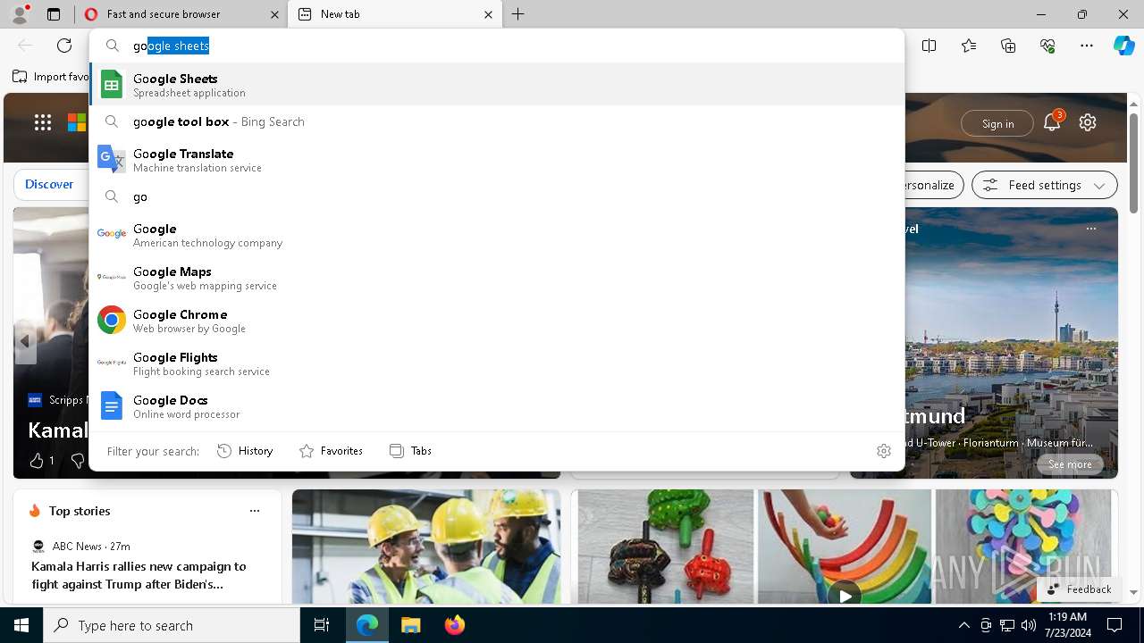Open the Feedback button

tap(1080, 589)
